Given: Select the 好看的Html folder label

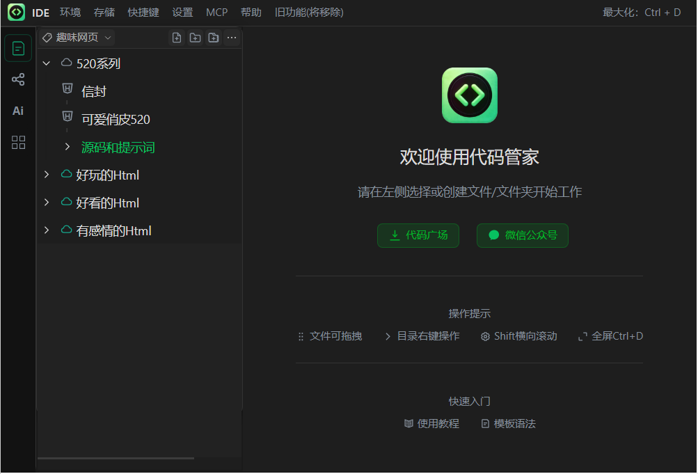Looking at the screenshot, I should click(108, 203).
